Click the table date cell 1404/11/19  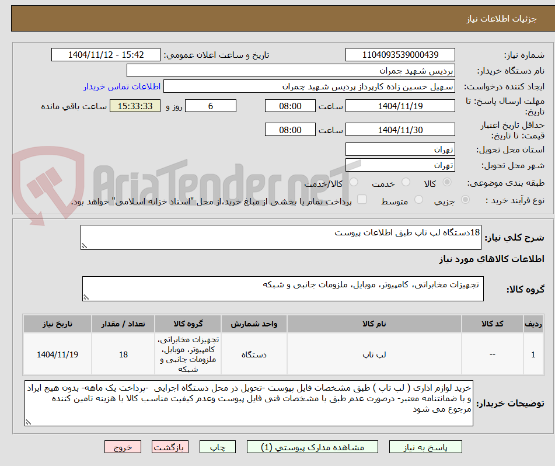click(57, 354)
